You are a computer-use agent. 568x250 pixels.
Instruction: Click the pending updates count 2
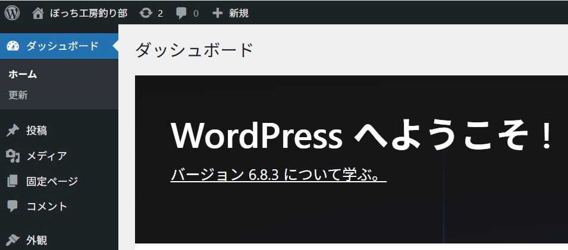(161, 13)
